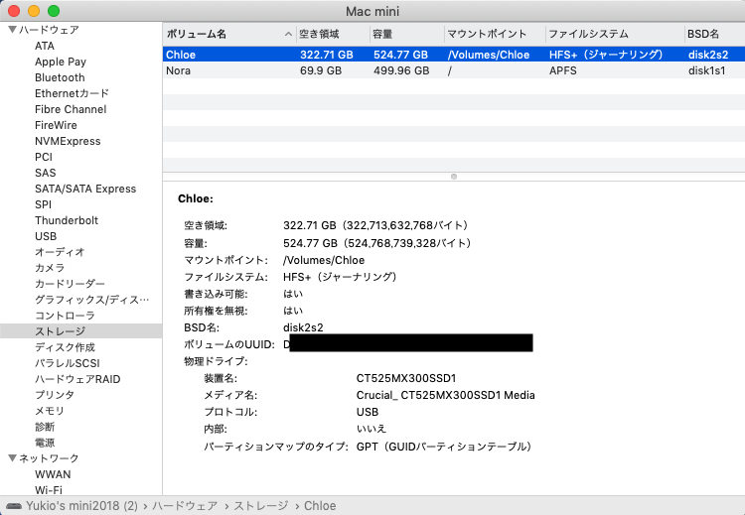Screen dimensions: 745x515
Task: Select グラフィックス/ディス… entry
Action: point(91,300)
